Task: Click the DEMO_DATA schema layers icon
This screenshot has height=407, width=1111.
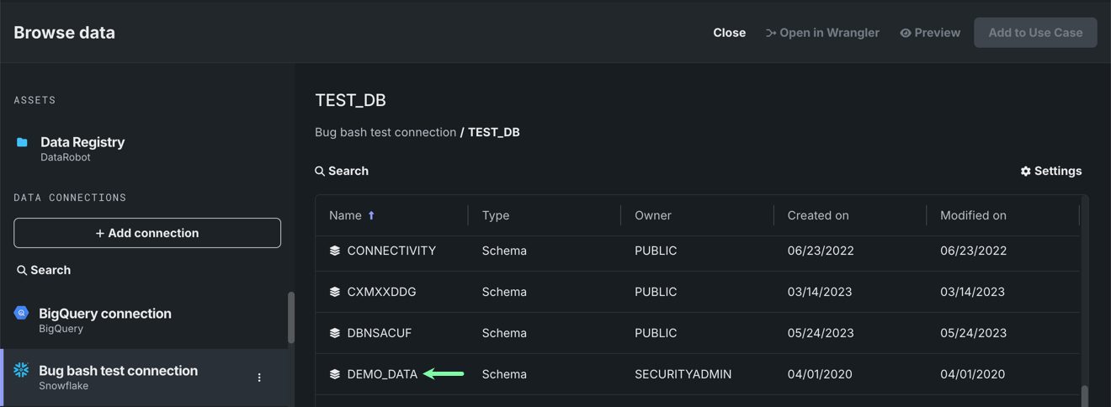Action: point(335,374)
